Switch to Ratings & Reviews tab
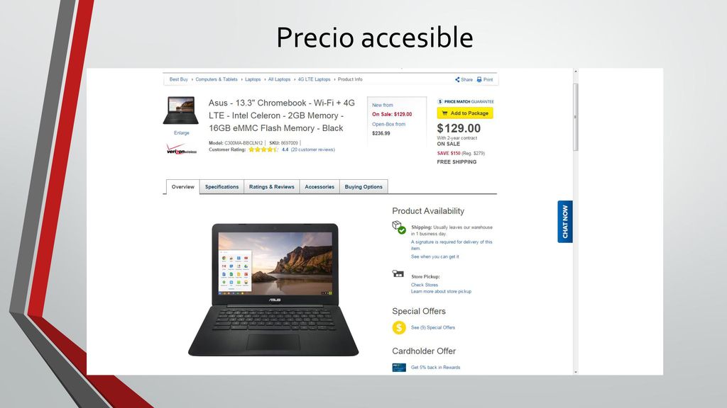This screenshot has width=727, height=408. pos(272,187)
